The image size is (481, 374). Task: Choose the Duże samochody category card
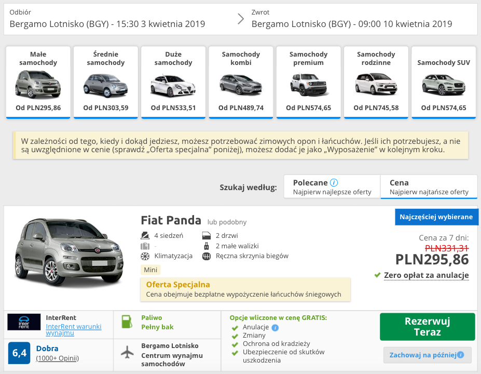point(173,82)
